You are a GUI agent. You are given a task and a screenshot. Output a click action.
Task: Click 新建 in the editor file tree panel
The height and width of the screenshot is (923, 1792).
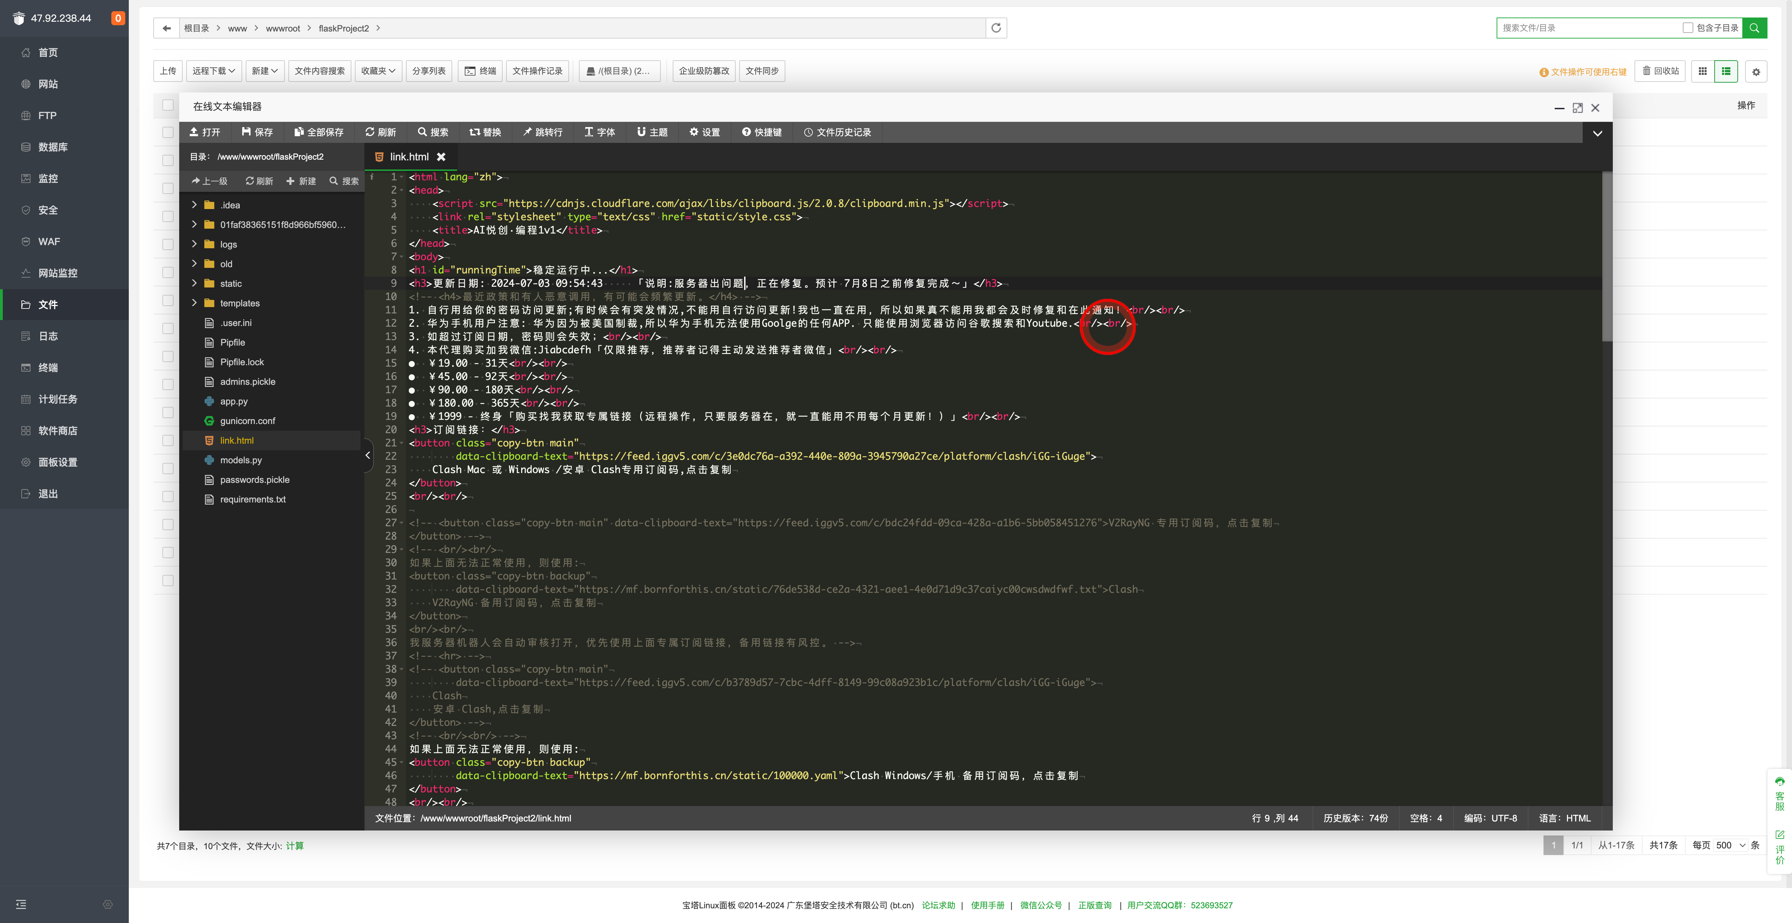[x=301, y=182]
